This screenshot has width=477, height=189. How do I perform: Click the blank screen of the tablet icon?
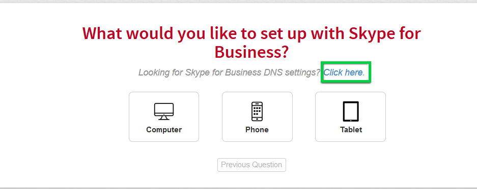click(x=351, y=111)
